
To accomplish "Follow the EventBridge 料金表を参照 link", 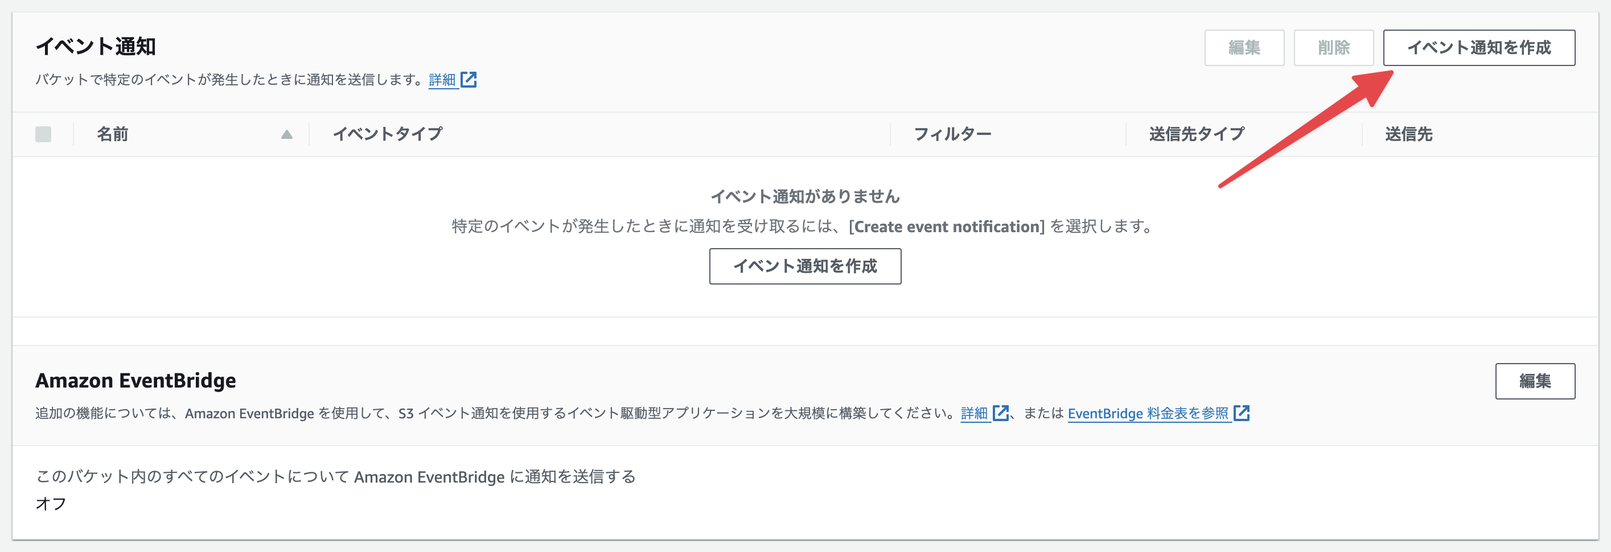I will (1148, 413).
